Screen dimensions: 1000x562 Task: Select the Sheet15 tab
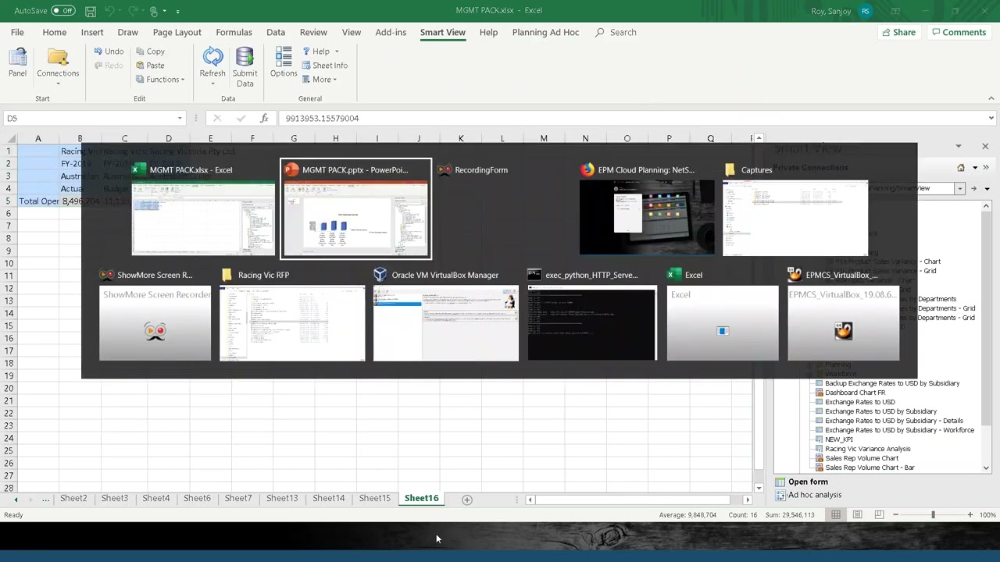(x=374, y=498)
